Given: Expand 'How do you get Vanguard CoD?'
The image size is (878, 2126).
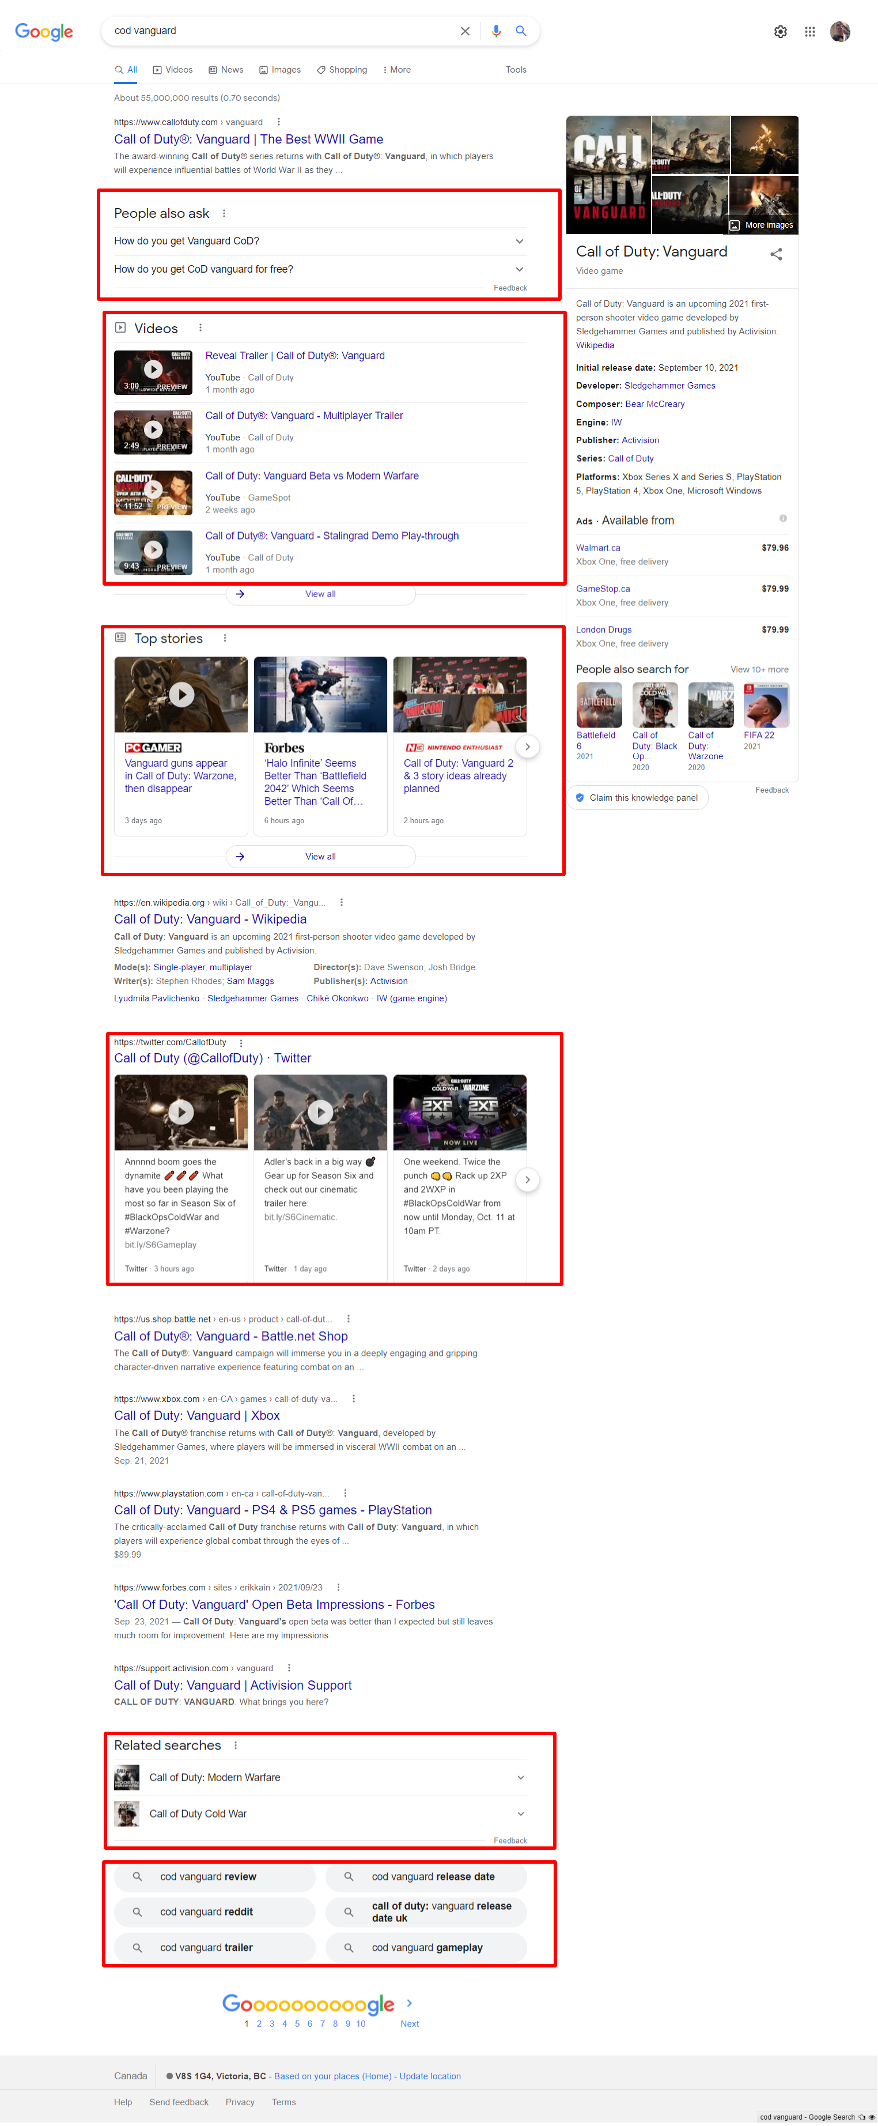Looking at the screenshot, I should tap(320, 241).
